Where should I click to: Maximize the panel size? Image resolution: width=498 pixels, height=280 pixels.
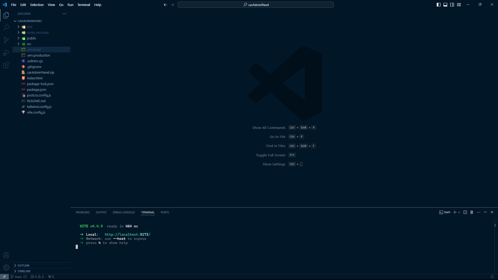click(485, 212)
